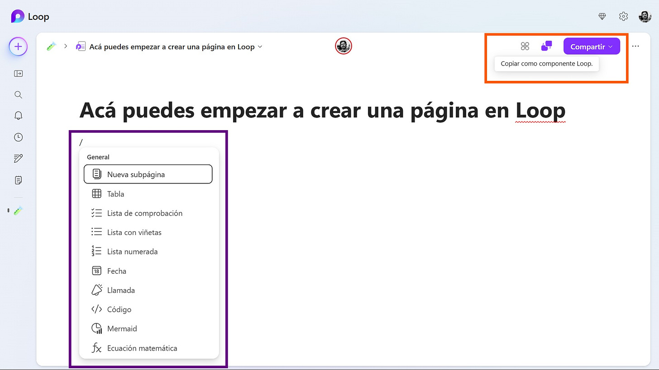Image resolution: width=659 pixels, height=370 pixels.
Task: Open recent clock icon in sidebar
Action: [18, 137]
